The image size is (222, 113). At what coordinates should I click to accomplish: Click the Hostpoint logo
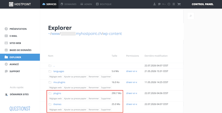[x=20, y=4]
